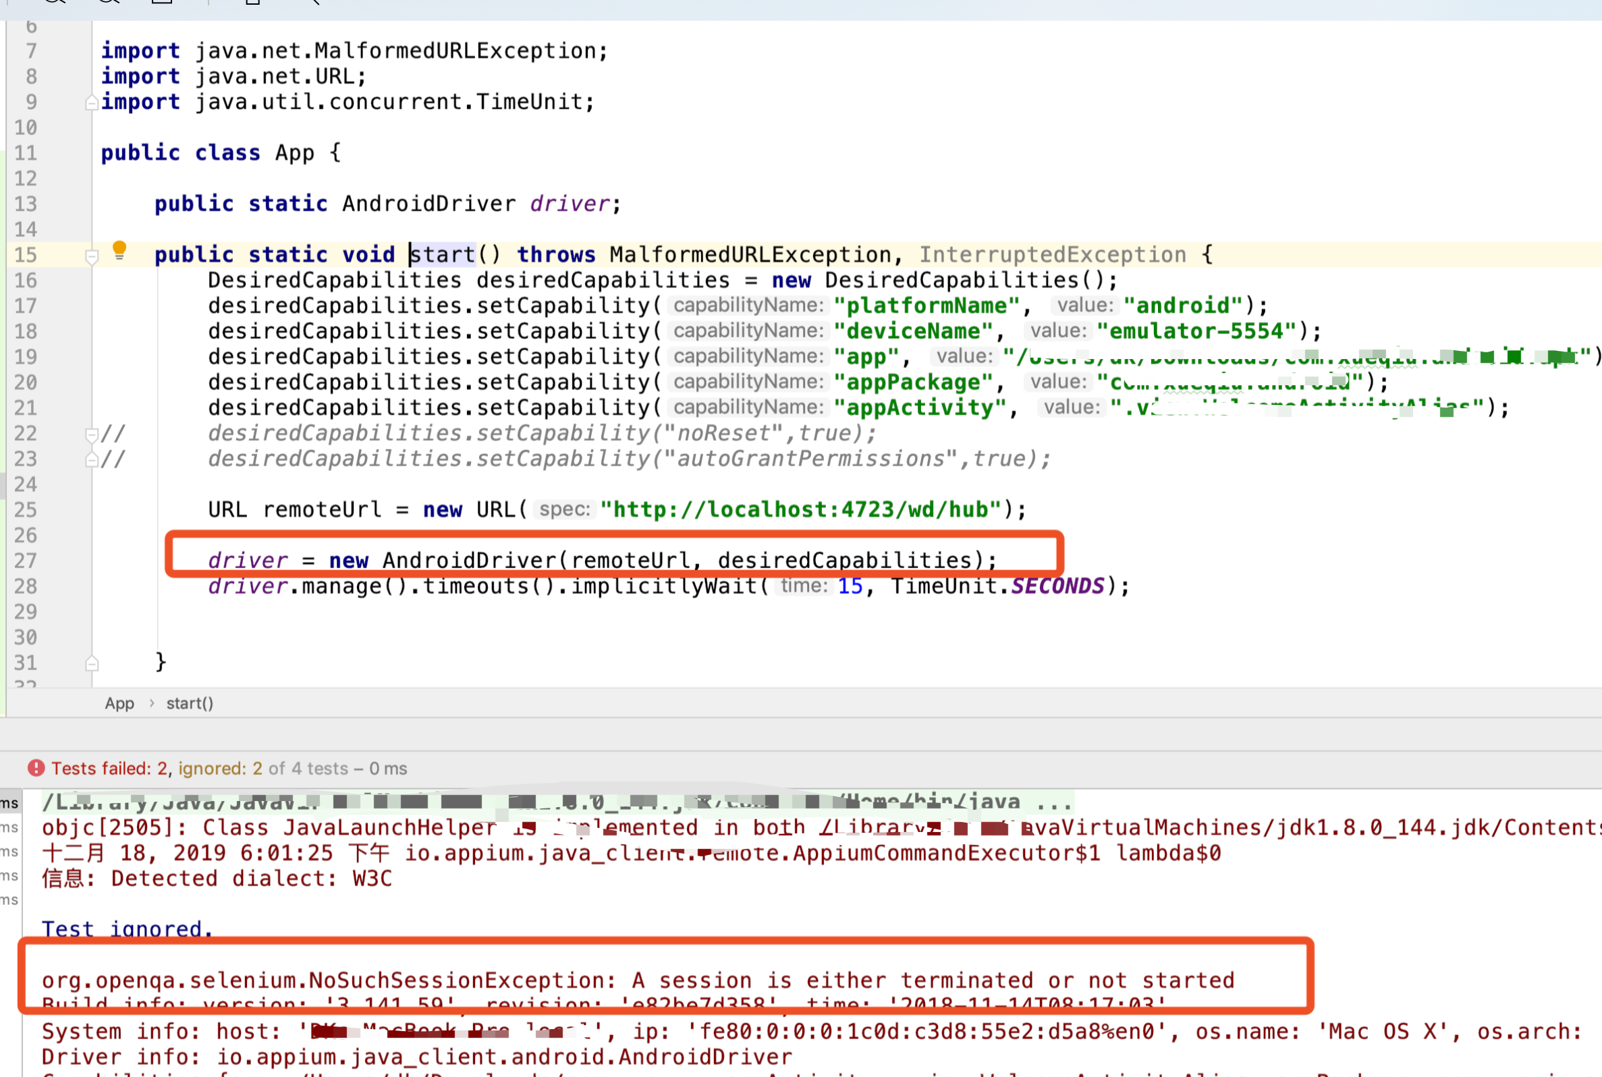Image resolution: width=1602 pixels, height=1077 pixels.
Task: Click line number 27 in the gutter
Action: 26,561
